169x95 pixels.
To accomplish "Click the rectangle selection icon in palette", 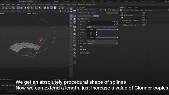I will [x=74, y=16].
